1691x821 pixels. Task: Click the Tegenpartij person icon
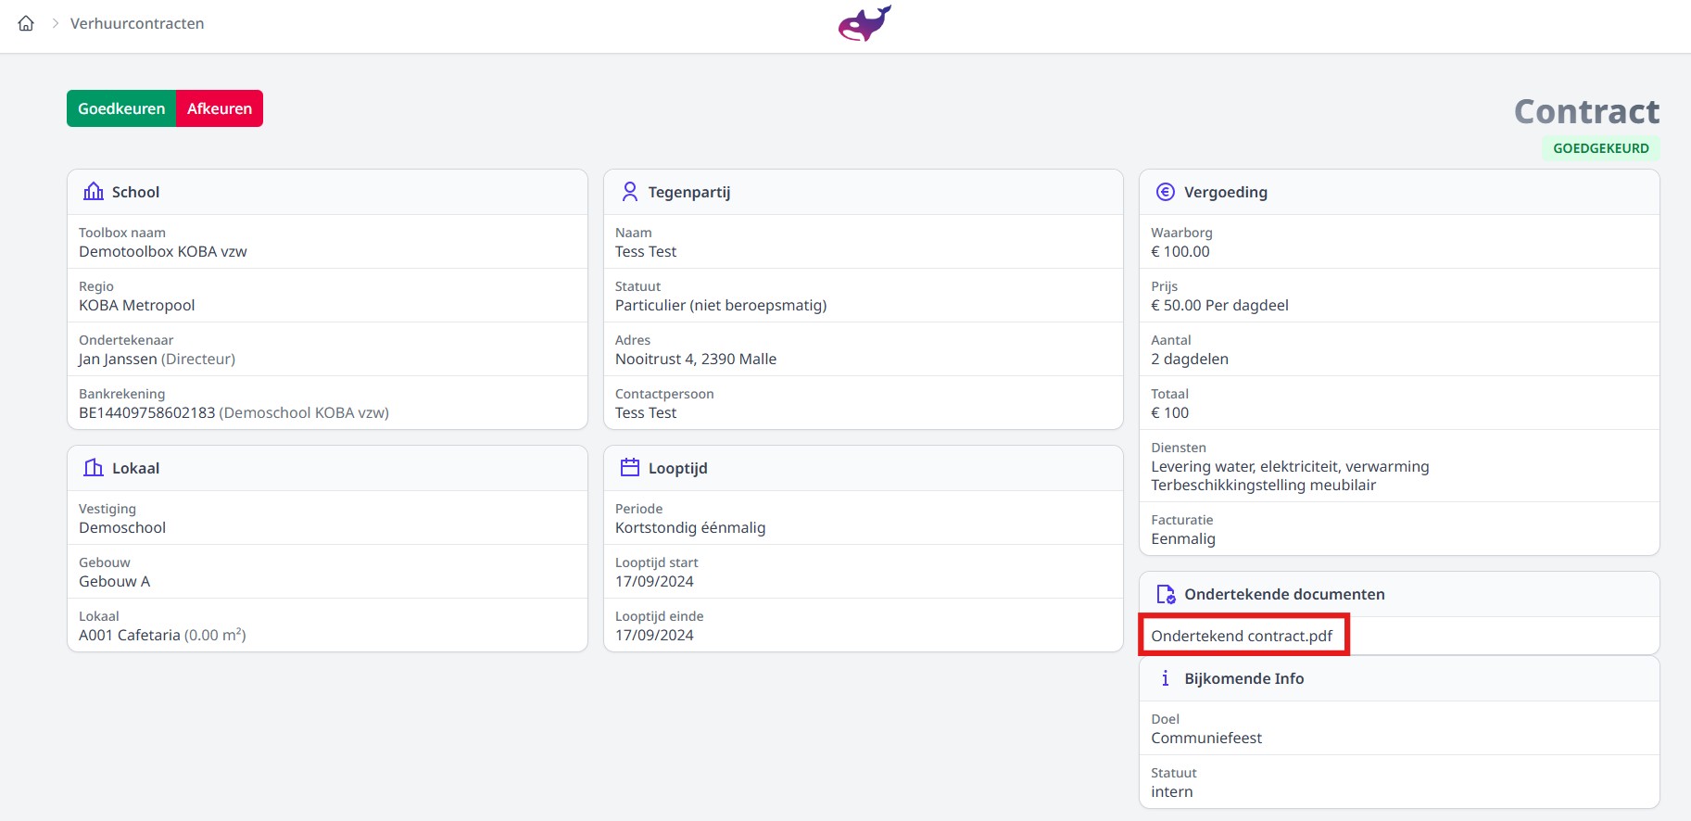[630, 192]
